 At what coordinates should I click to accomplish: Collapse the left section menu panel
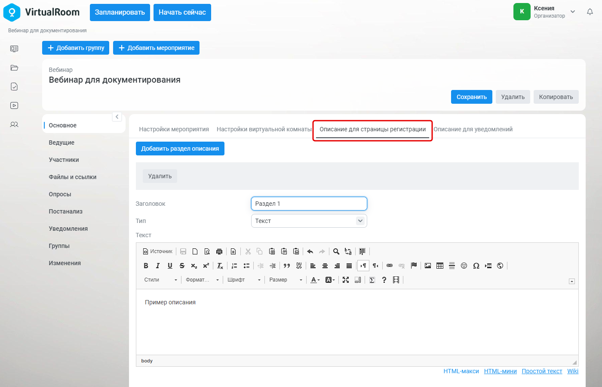(117, 117)
